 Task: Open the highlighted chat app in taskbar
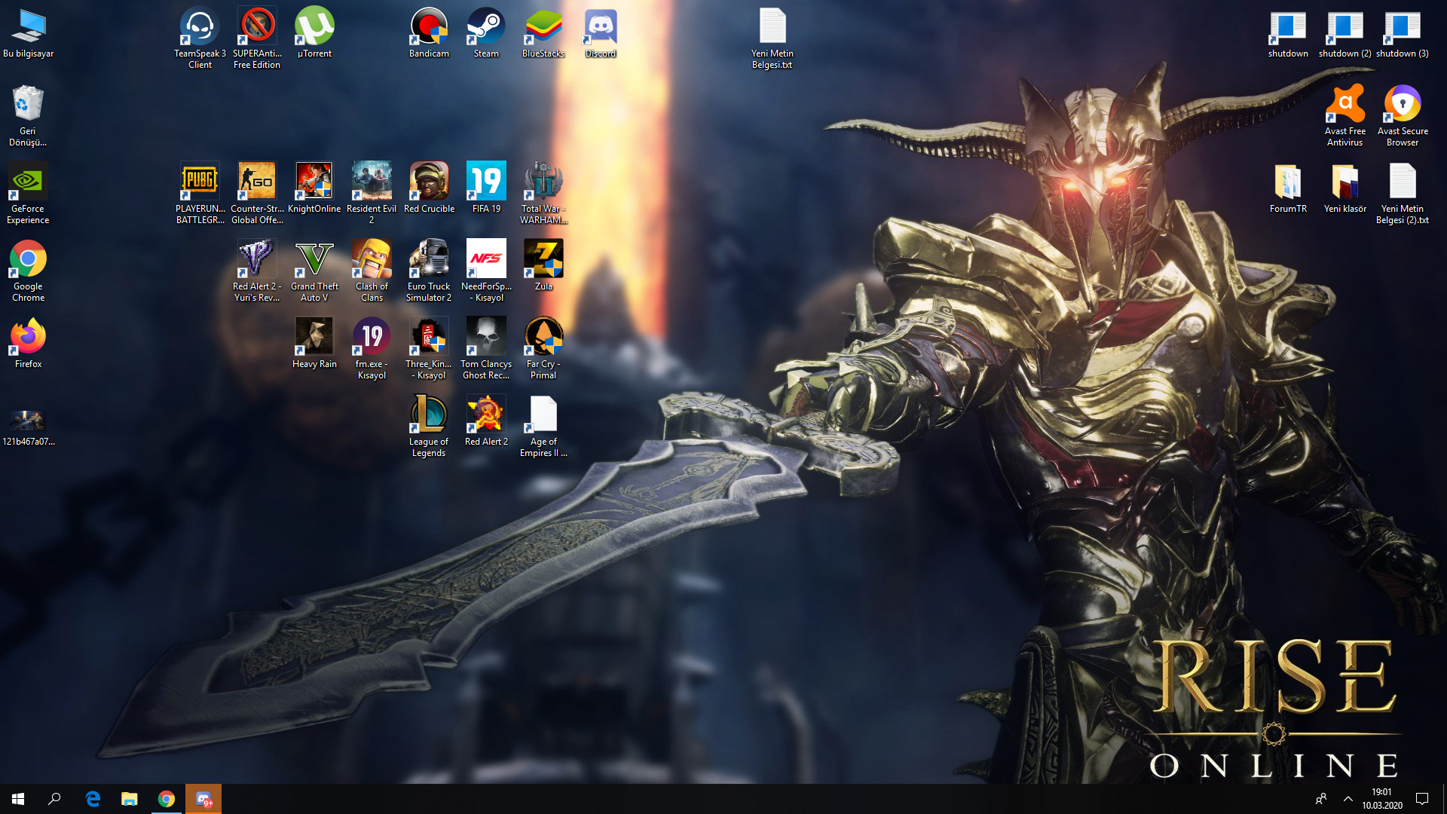click(203, 799)
